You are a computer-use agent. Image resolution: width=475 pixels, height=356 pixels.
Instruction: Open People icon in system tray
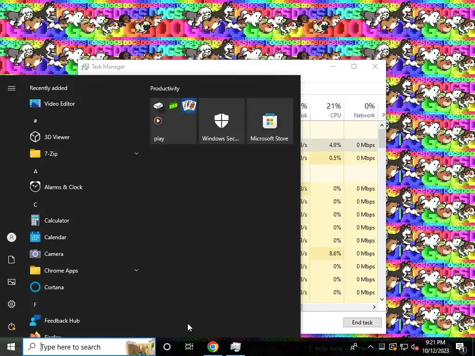point(353,347)
